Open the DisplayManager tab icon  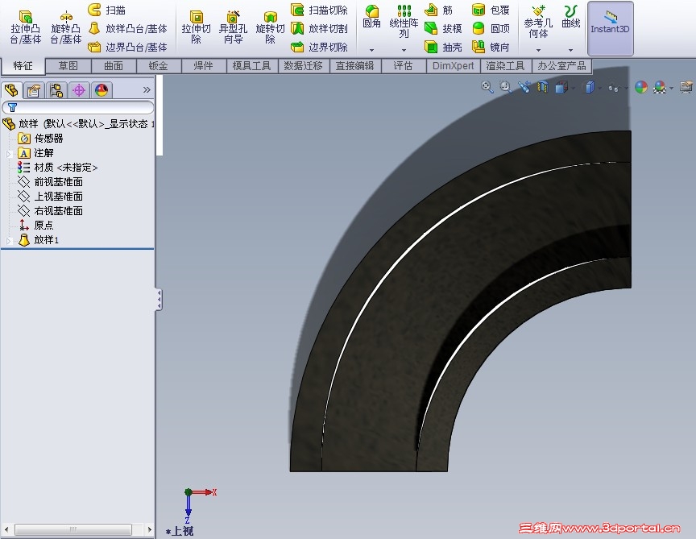coord(101,90)
